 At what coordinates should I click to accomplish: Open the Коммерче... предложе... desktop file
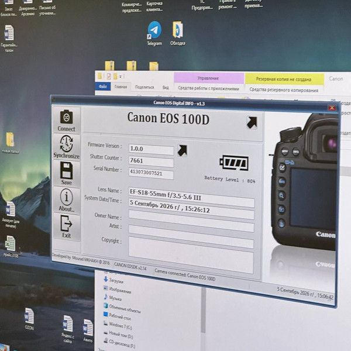click(x=132, y=7)
